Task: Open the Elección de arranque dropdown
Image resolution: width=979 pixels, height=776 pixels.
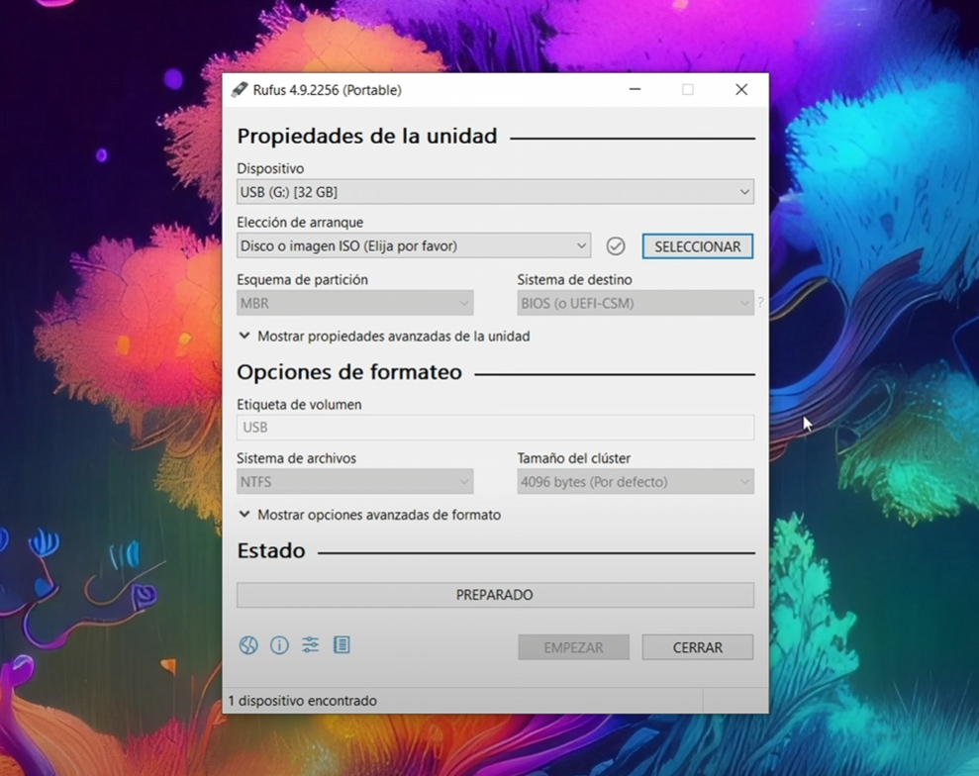Action: point(414,246)
